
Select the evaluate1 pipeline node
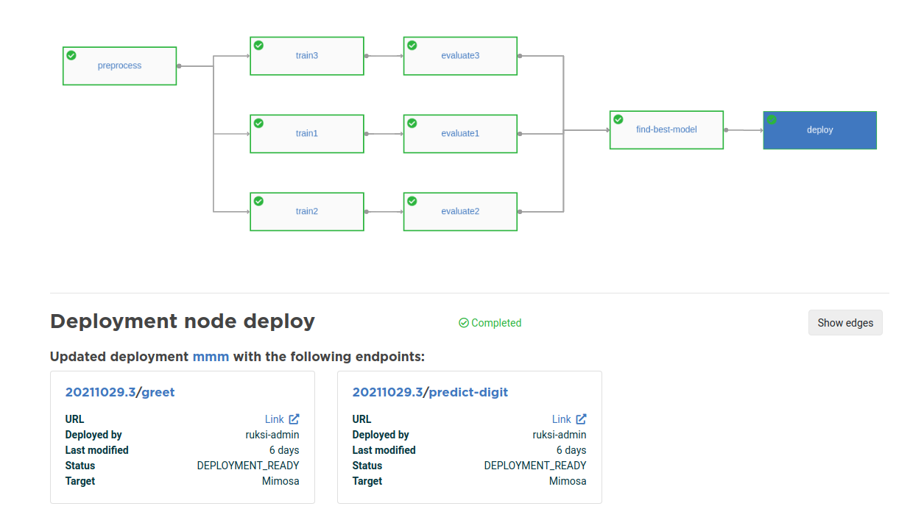(x=460, y=134)
